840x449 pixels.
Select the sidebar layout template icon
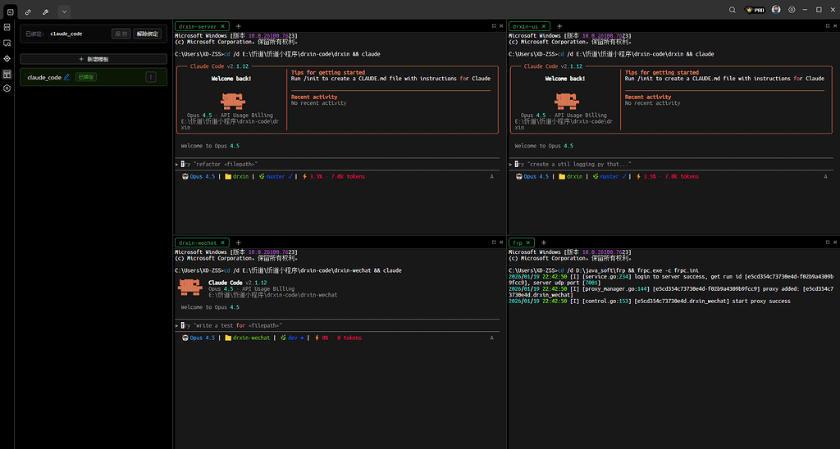(x=7, y=74)
